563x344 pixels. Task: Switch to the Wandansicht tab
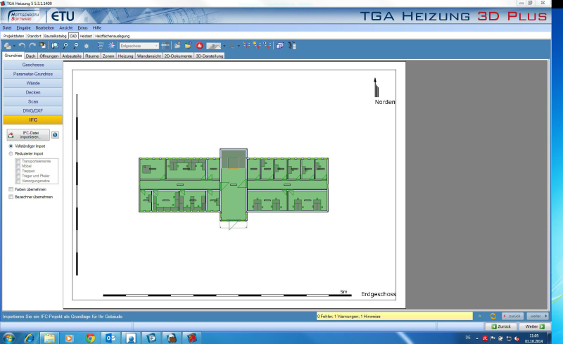click(x=148, y=56)
